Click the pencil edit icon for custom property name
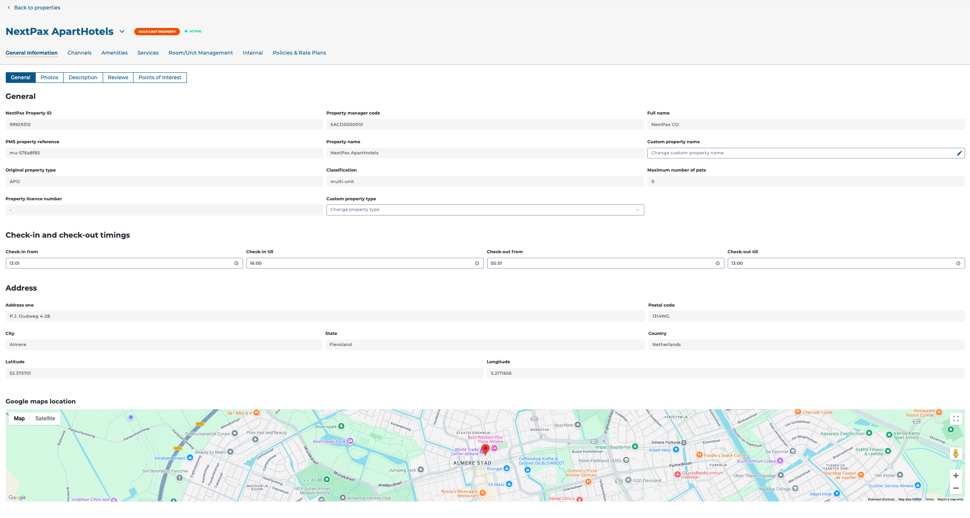This screenshot has width=970, height=518. (x=959, y=153)
